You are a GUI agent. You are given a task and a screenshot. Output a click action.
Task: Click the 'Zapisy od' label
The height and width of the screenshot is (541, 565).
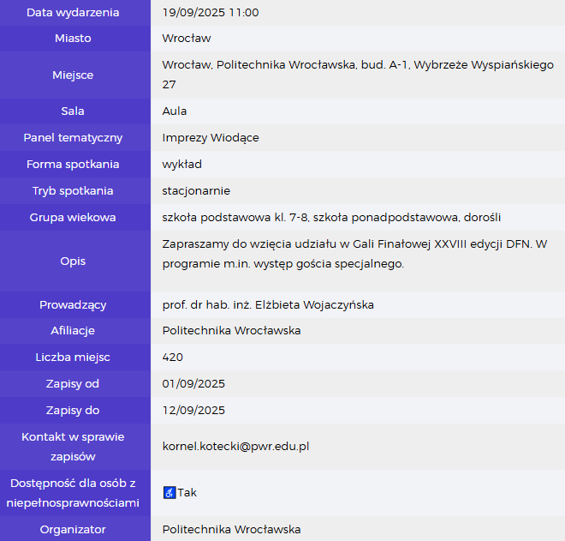[x=73, y=383]
